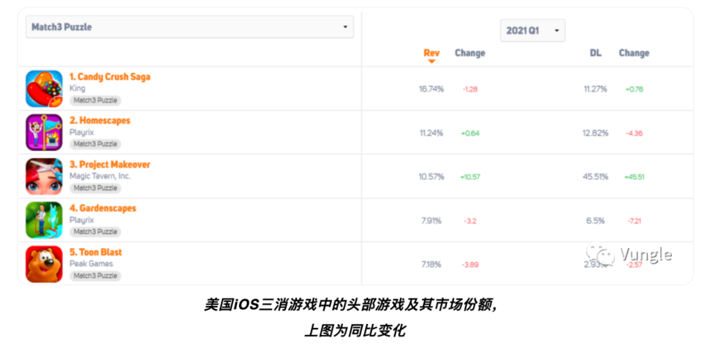Click the +10.57 revenue change value
The image size is (715, 349).
(x=470, y=177)
